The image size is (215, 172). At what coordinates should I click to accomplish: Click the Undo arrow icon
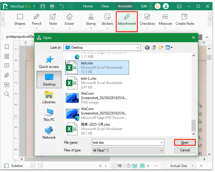click(62, 6)
